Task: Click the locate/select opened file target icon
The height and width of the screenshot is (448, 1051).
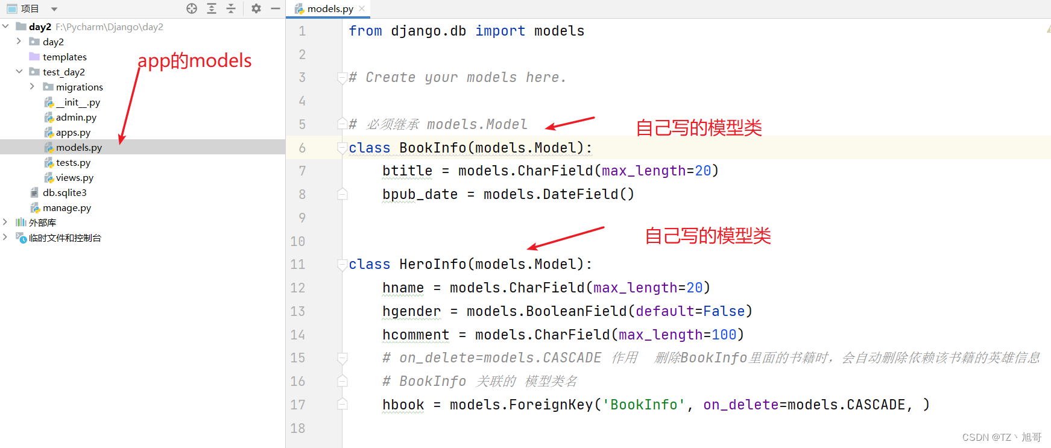Action: pos(192,8)
